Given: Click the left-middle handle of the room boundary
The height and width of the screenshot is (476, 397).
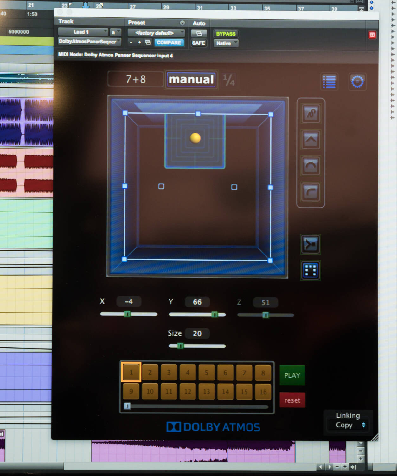Looking at the screenshot, I should click(x=125, y=186).
